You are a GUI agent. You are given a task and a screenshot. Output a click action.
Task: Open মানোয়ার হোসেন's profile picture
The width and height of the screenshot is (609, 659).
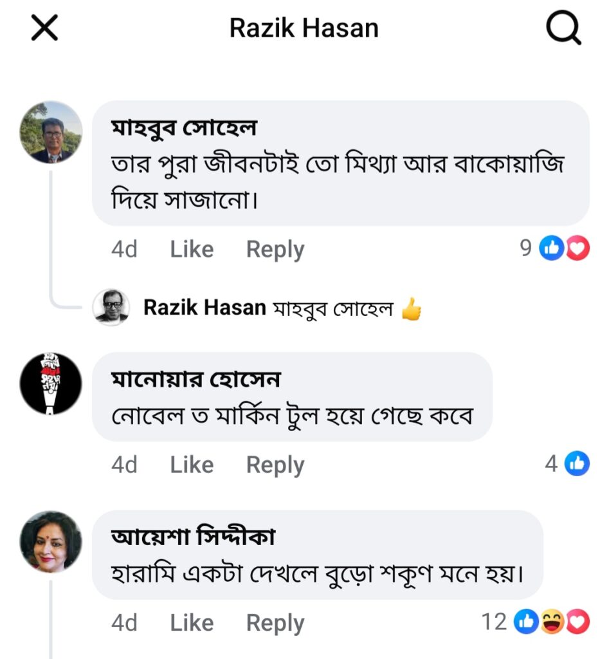(x=51, y=384)
